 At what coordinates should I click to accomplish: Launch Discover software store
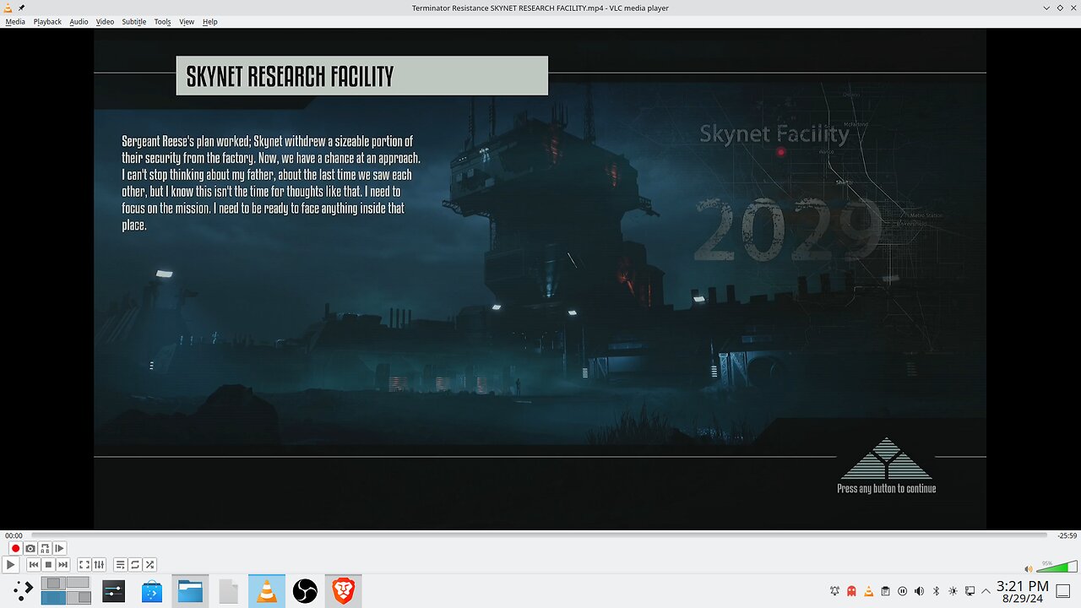(x=152, y=591)
